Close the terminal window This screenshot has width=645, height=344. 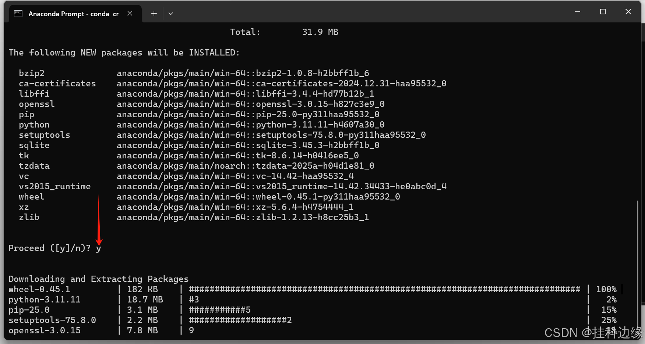(628, 12)
